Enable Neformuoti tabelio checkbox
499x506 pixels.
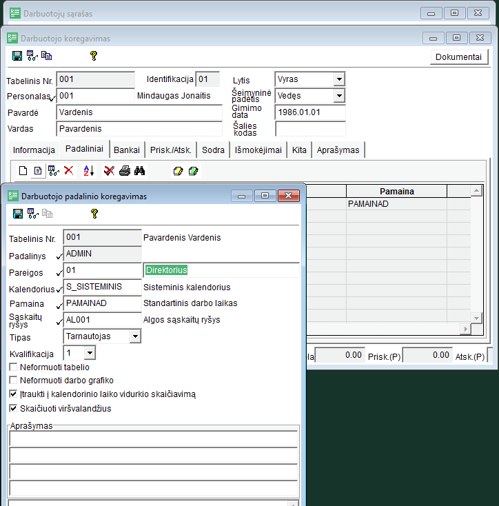(13, 367)
